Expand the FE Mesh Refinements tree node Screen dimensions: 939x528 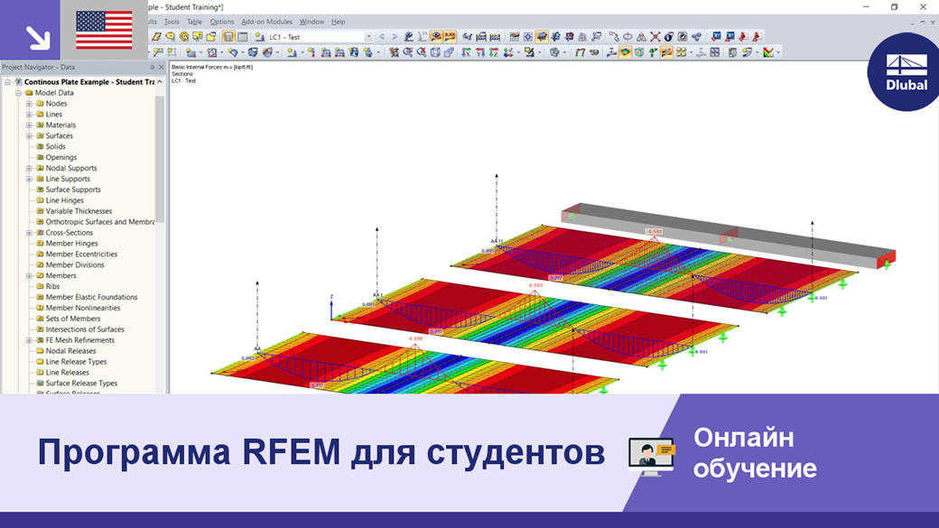[x=29, y=340]
